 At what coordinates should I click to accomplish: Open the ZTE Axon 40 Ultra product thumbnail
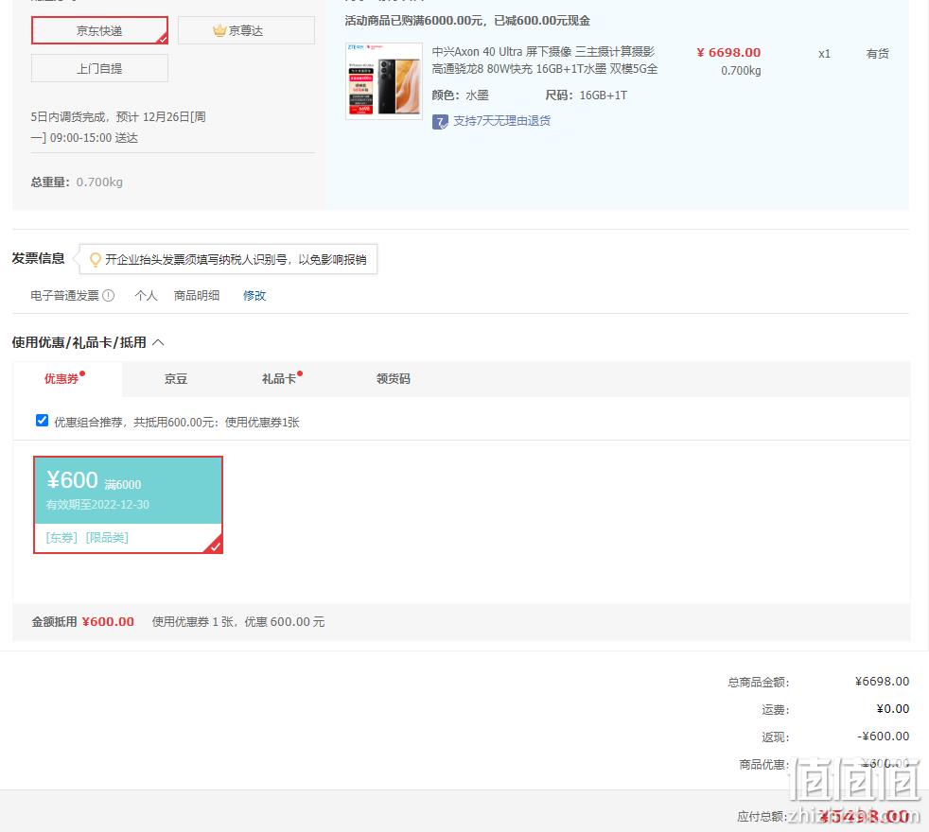[384, 80]
